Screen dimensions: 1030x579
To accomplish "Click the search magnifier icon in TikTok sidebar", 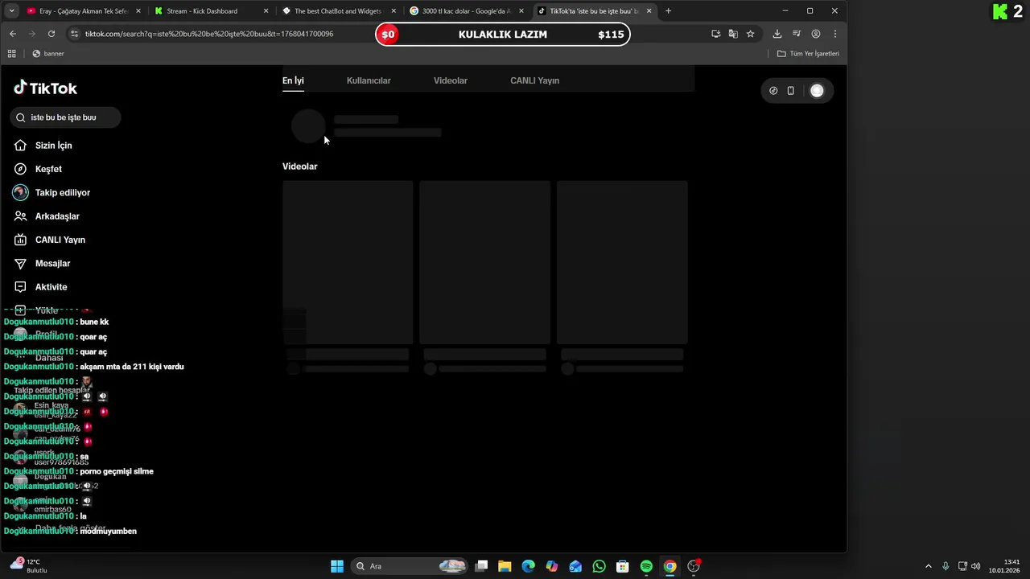I will [x=21, y=117].
